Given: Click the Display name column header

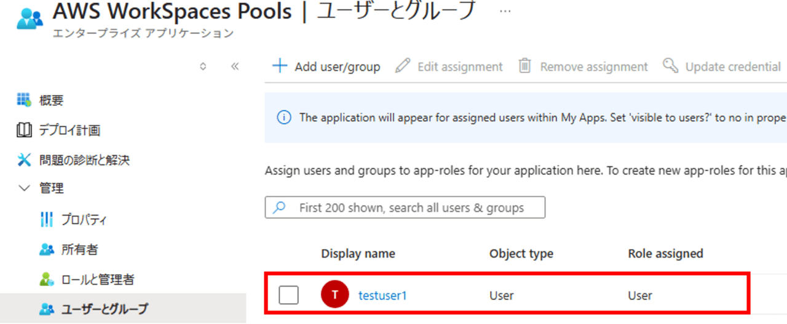Looking at the screenshot, I should point(358,253).
